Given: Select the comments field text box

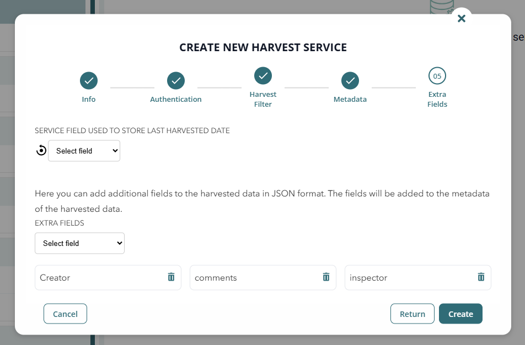Looking at the screenshot, I should (x=254, y=278).
